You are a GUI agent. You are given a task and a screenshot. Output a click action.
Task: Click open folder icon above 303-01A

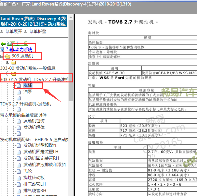tap(14, 74)
